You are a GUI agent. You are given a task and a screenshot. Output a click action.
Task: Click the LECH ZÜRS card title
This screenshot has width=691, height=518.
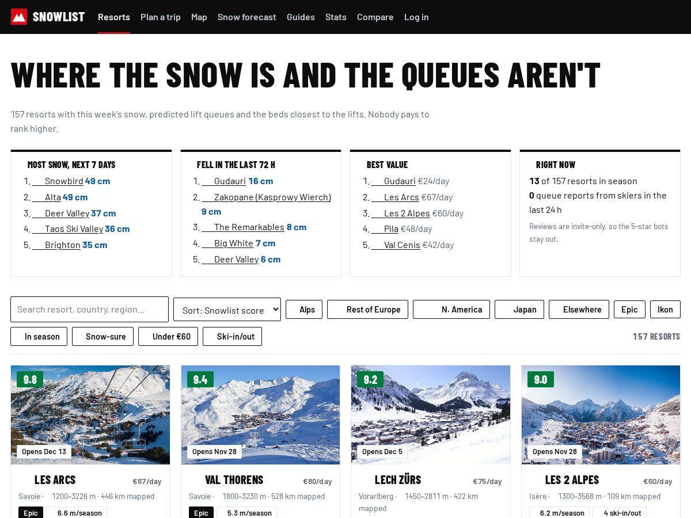coord(397,480)
